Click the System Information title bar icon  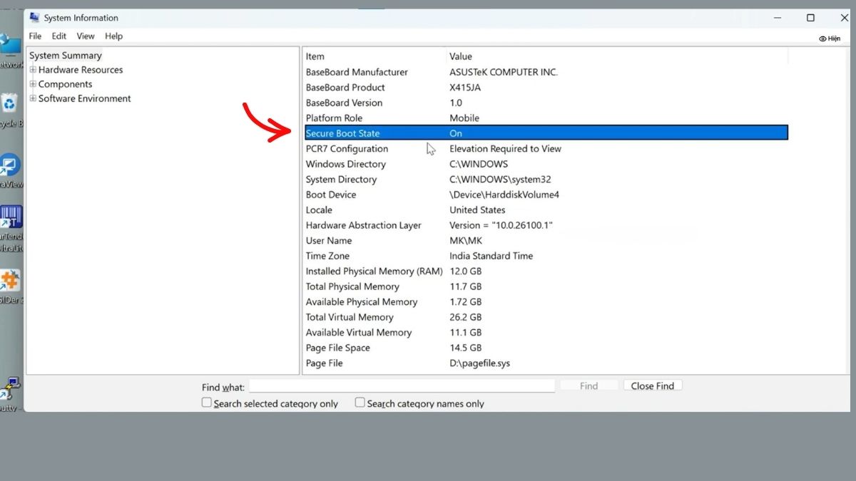pyautogui.click(x=34, y=17)
